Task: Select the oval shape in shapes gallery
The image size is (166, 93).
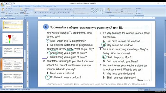Action: coord(100,9)
